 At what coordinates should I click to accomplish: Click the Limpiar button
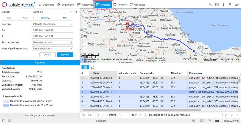click(x=47, y=55)
